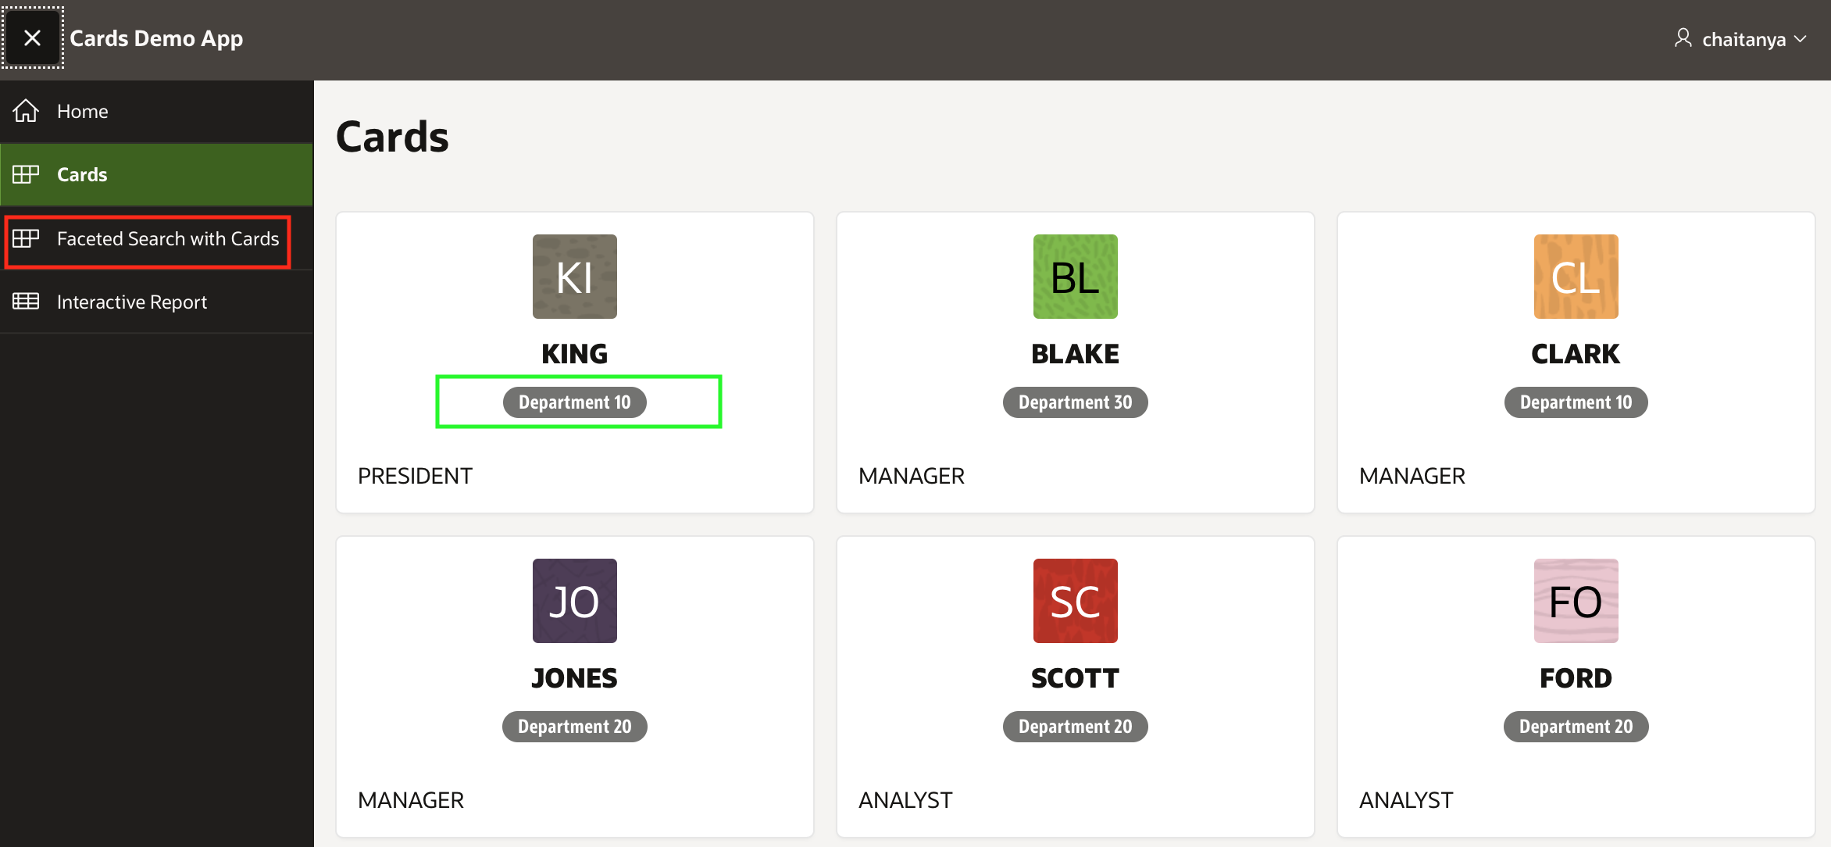Click the JO purple avatar swatch
This screenshot has height=847, width=1831.
tap(574, 601)
